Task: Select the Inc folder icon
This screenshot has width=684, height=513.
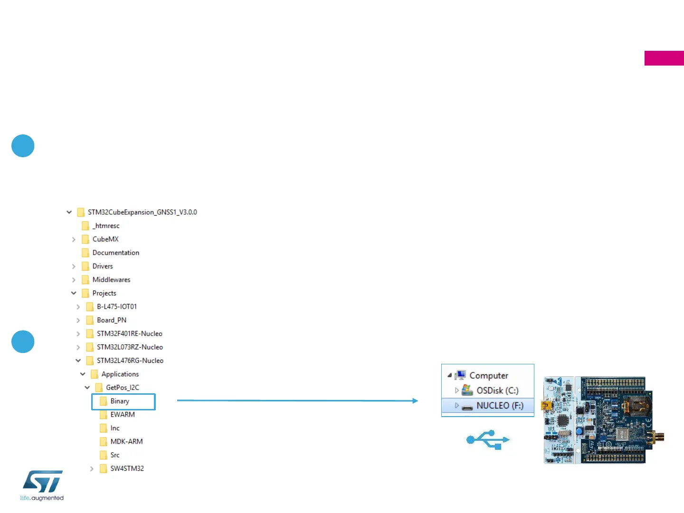Action: click(x=104, y=428)
